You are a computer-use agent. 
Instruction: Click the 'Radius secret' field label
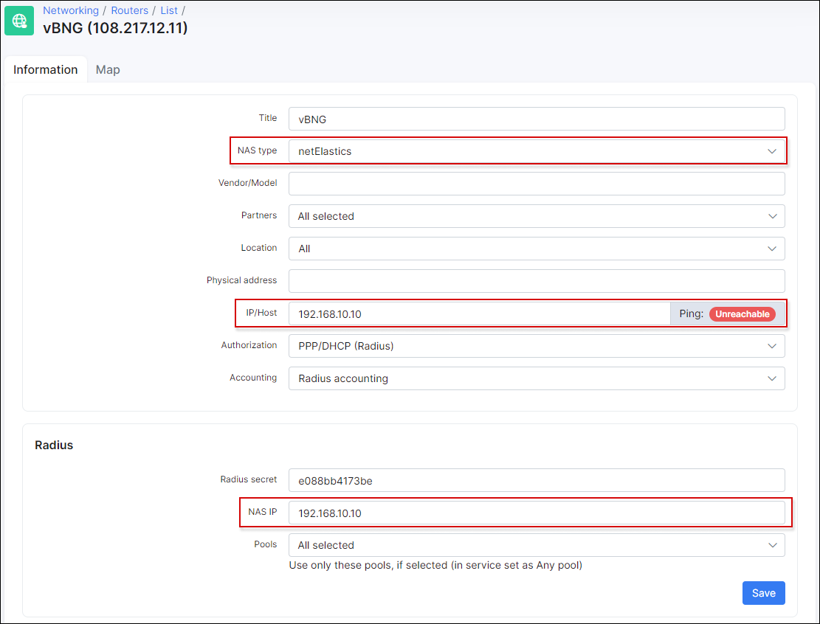[x=249, y=479]
